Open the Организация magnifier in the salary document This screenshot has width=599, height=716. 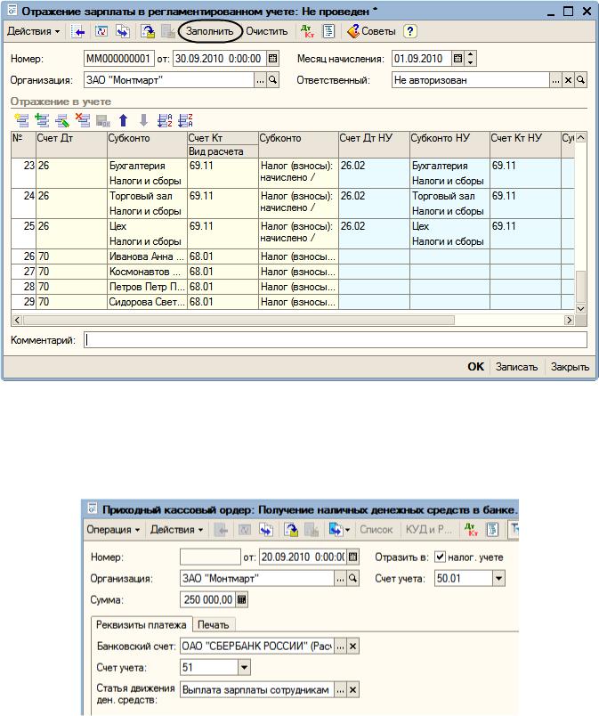tap(272, 80)
